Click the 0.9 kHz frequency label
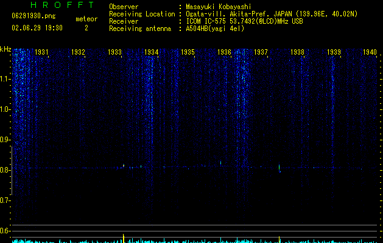This screenshot has width=383, height=243. click(x=5, y=140)
